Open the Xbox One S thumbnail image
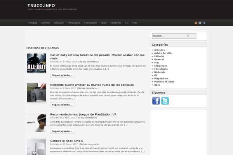This screenshot has height=155, width=233. (x=37, y=147)
